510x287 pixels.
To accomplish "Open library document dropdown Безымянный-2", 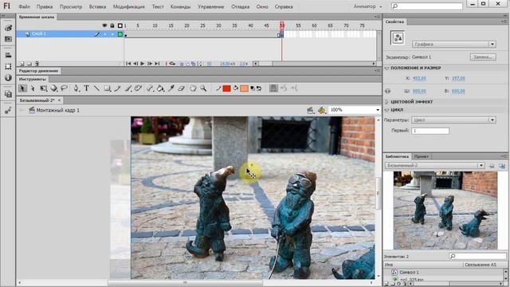I will pyautogui.click(x=435, y=165).
